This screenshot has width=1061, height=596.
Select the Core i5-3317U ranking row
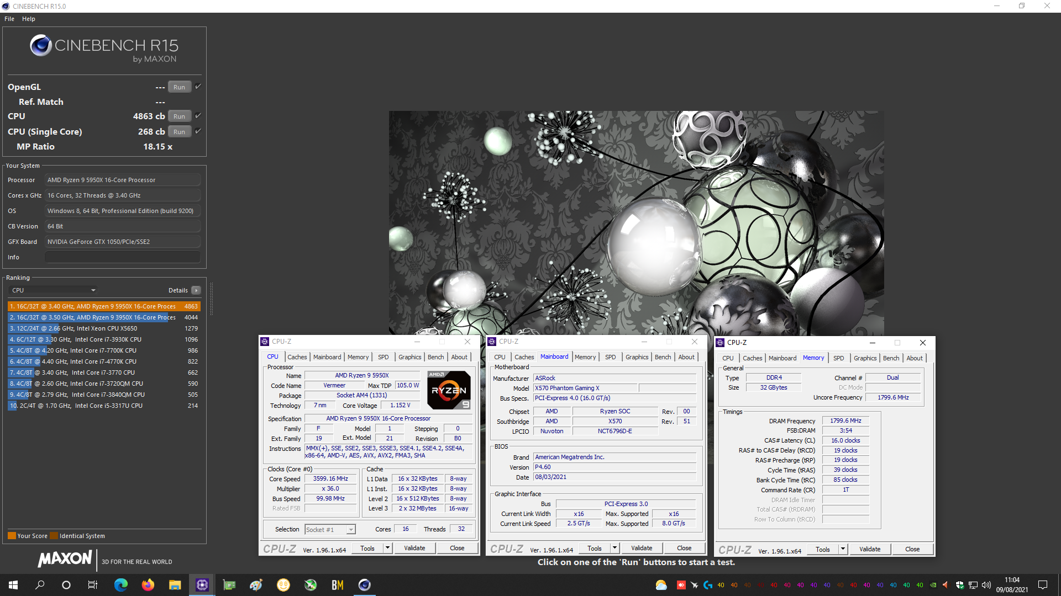point(103,406)
